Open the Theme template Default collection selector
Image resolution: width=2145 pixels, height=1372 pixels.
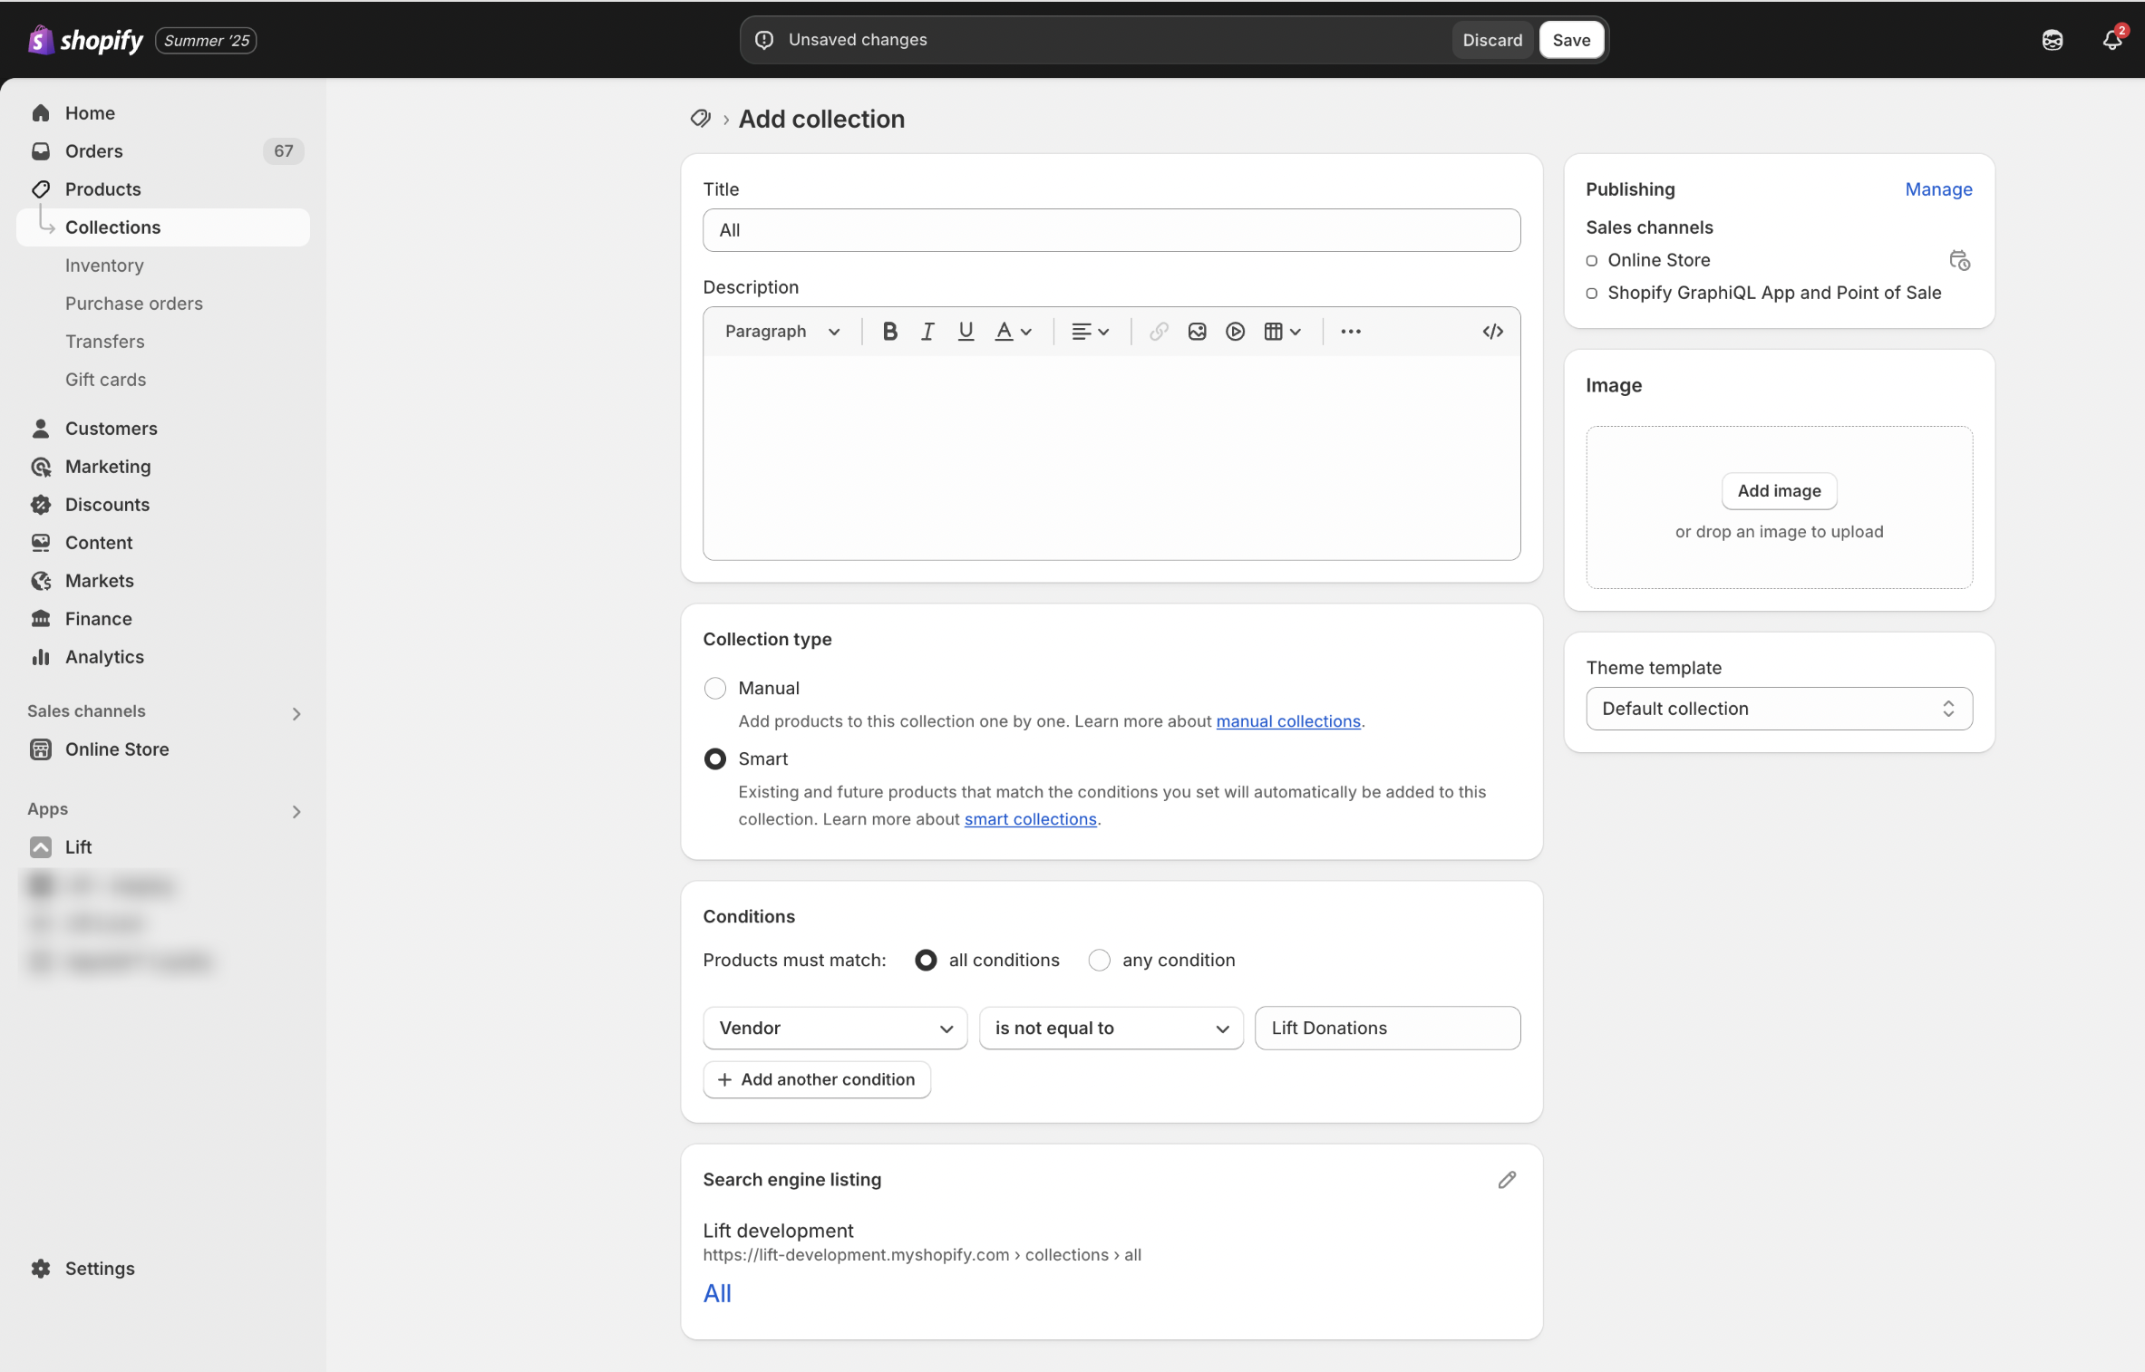coord(1779,709)
